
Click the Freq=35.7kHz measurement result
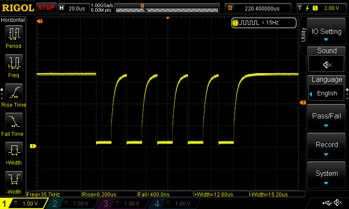tap(54, 194)
